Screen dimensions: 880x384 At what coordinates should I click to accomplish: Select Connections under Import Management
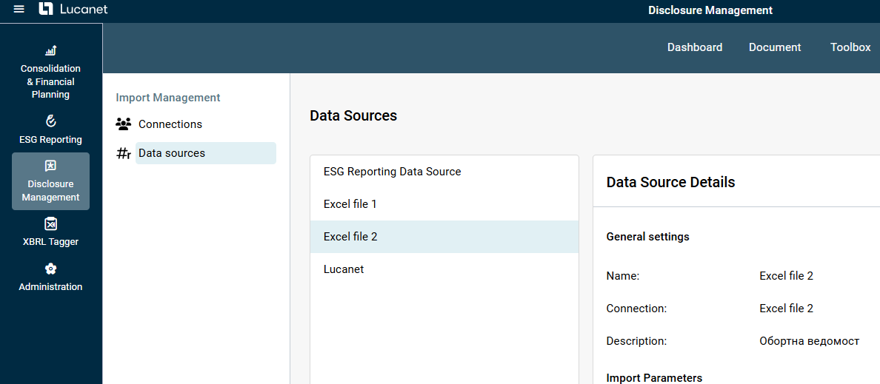click(x=170, y=124)
